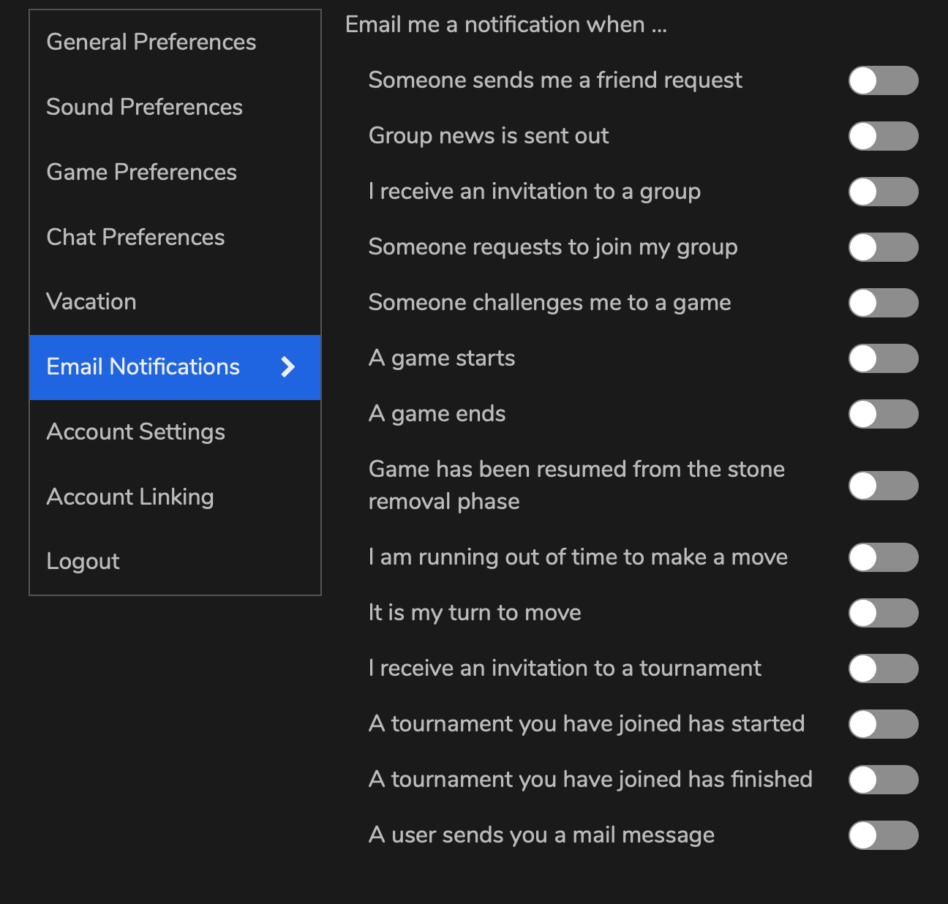Viewport: 948px width, 904px height.
Task: Toggle tournament invitation notification switch
Action: click(x=883, y=668)
